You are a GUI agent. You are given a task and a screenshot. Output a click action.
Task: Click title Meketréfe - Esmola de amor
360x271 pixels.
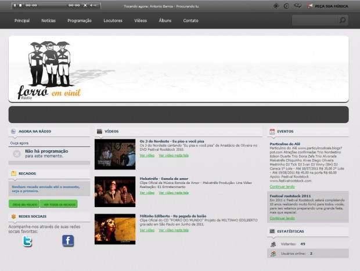(x=164, y=179)
